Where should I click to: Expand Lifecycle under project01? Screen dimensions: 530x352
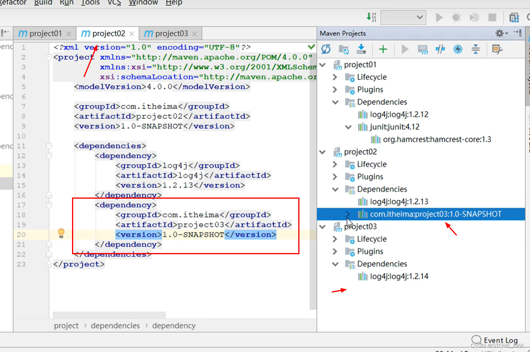coord(335,77)
